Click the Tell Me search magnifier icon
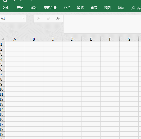 pos(133,8)
